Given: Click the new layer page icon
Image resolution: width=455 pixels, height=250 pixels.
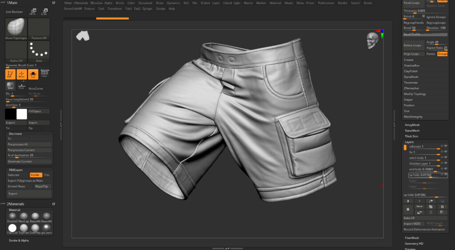Looking at the screenshot, I should 408,210.
